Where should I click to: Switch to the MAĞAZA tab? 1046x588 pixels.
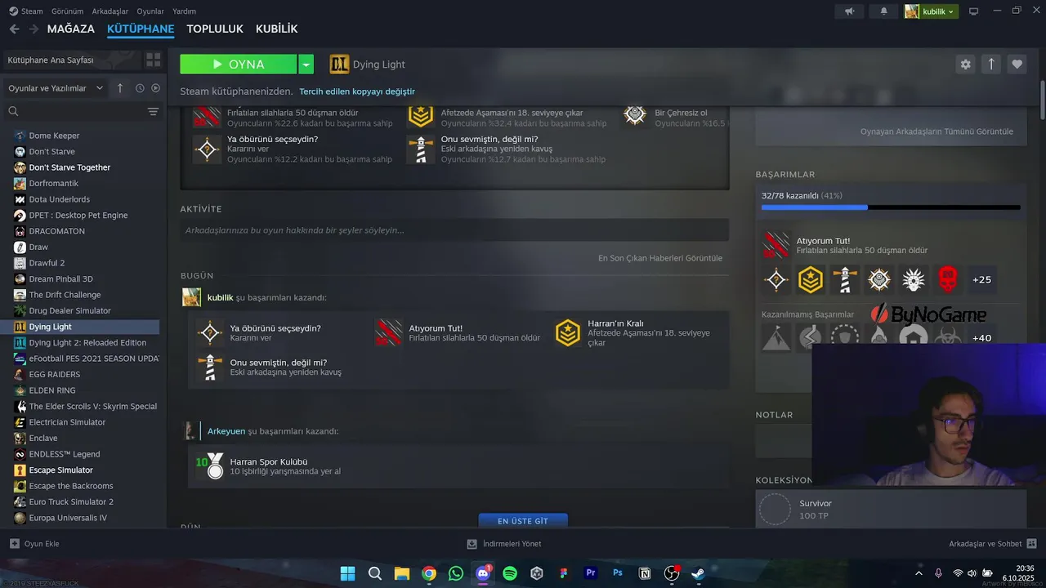[x=71, y=29]
